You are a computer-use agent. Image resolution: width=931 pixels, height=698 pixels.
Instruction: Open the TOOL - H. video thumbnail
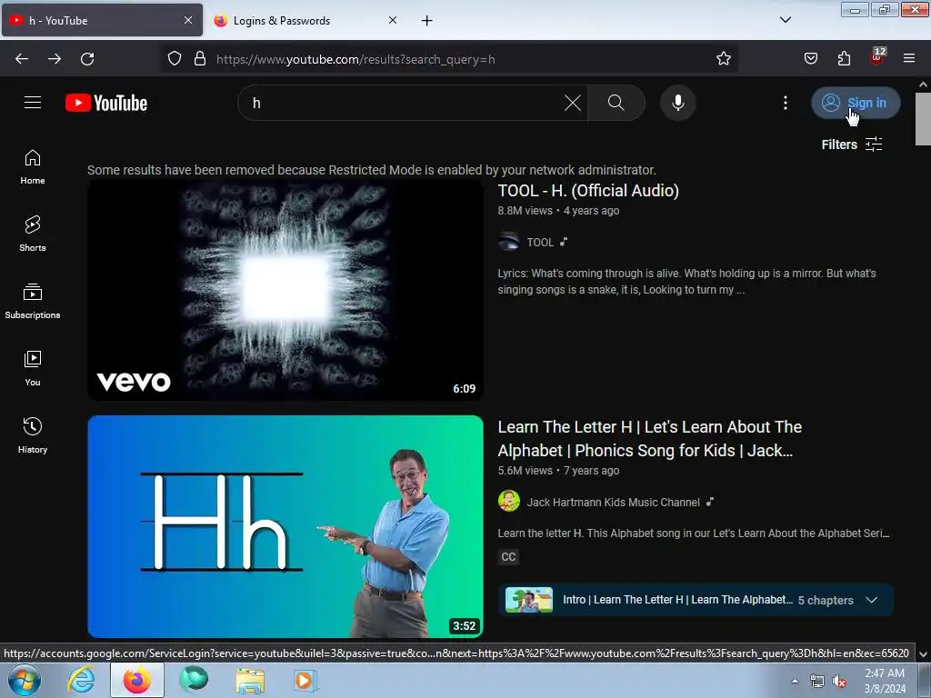click(285, 290)
